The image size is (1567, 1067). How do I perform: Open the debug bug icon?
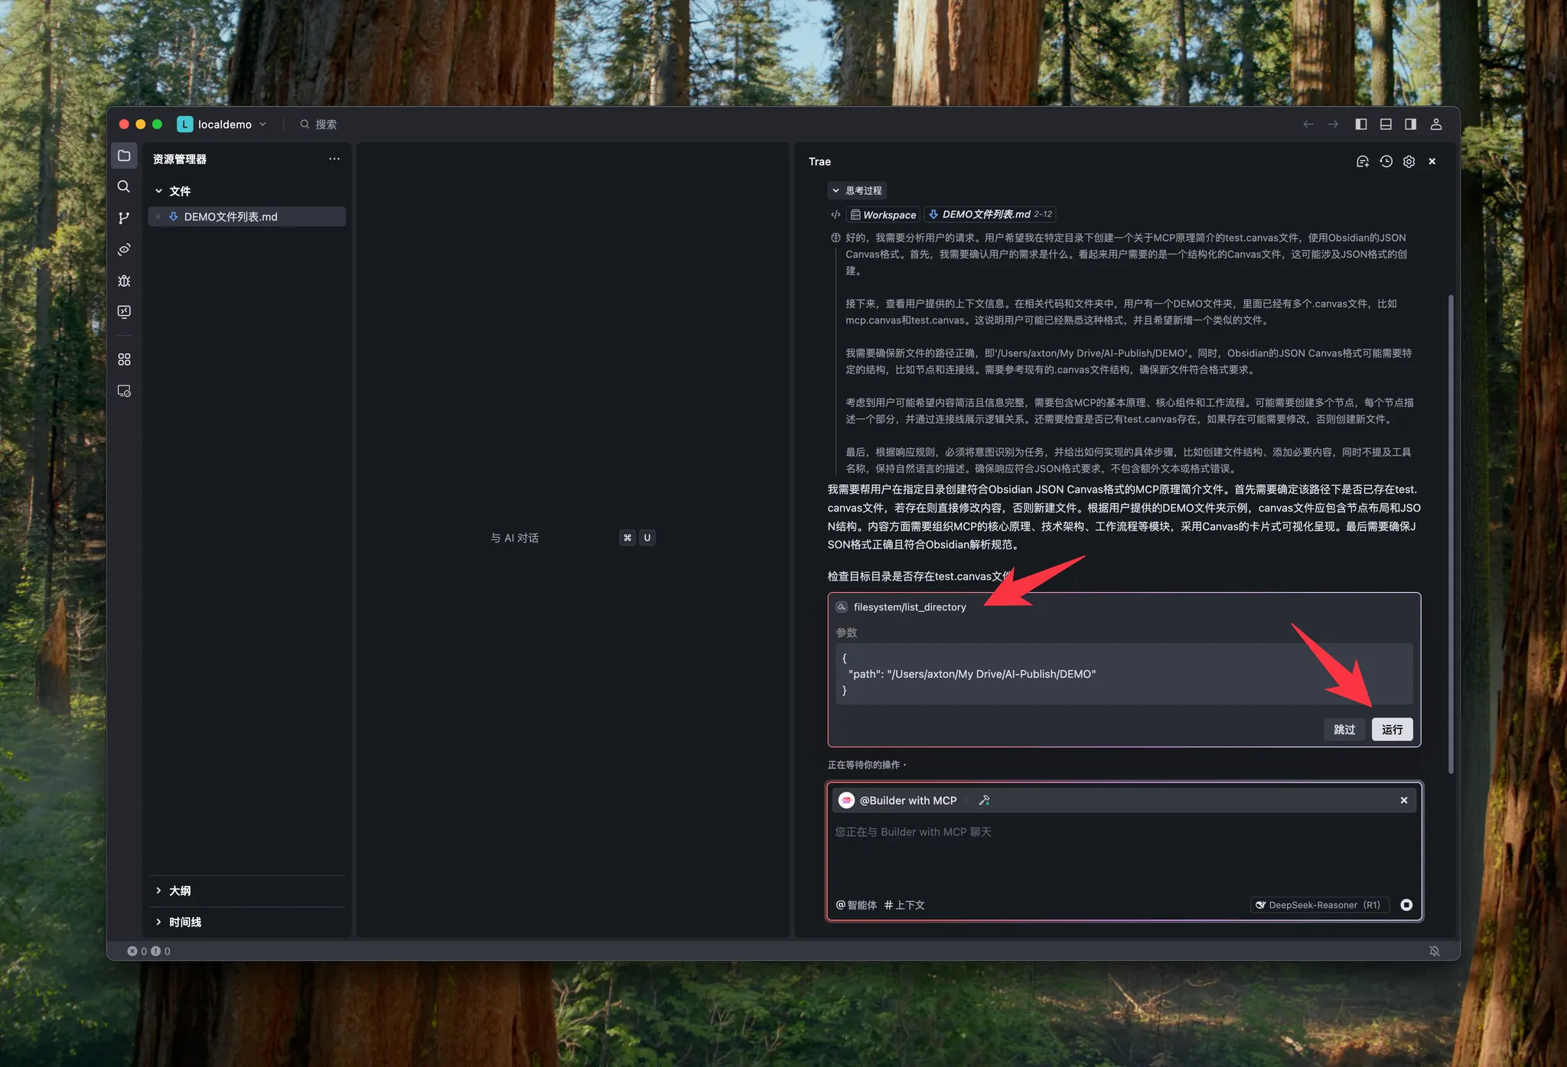(124, 281)
